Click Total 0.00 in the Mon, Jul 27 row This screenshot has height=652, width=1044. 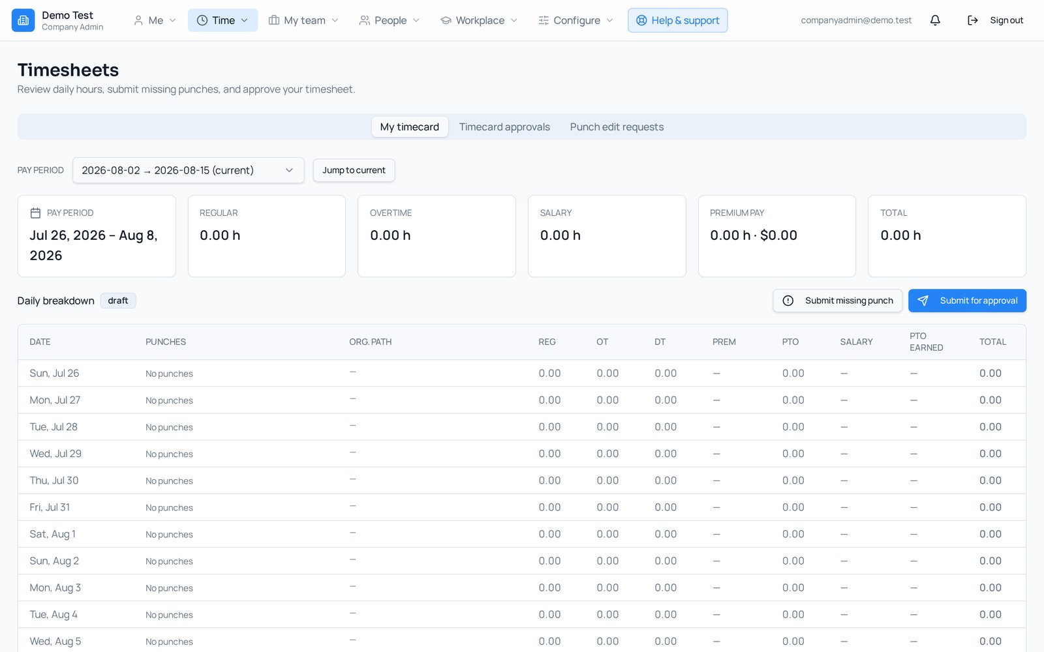coord(990,400)
